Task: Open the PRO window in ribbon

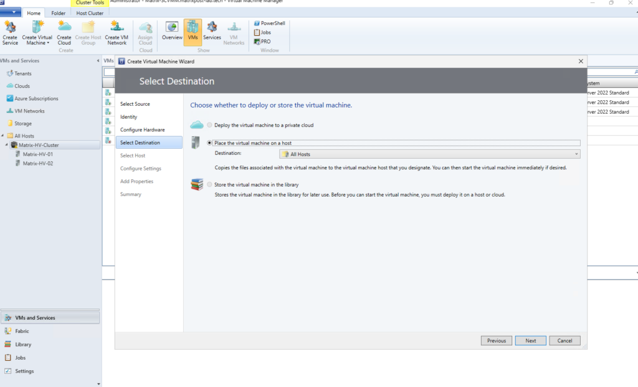Action: (262, 42)
